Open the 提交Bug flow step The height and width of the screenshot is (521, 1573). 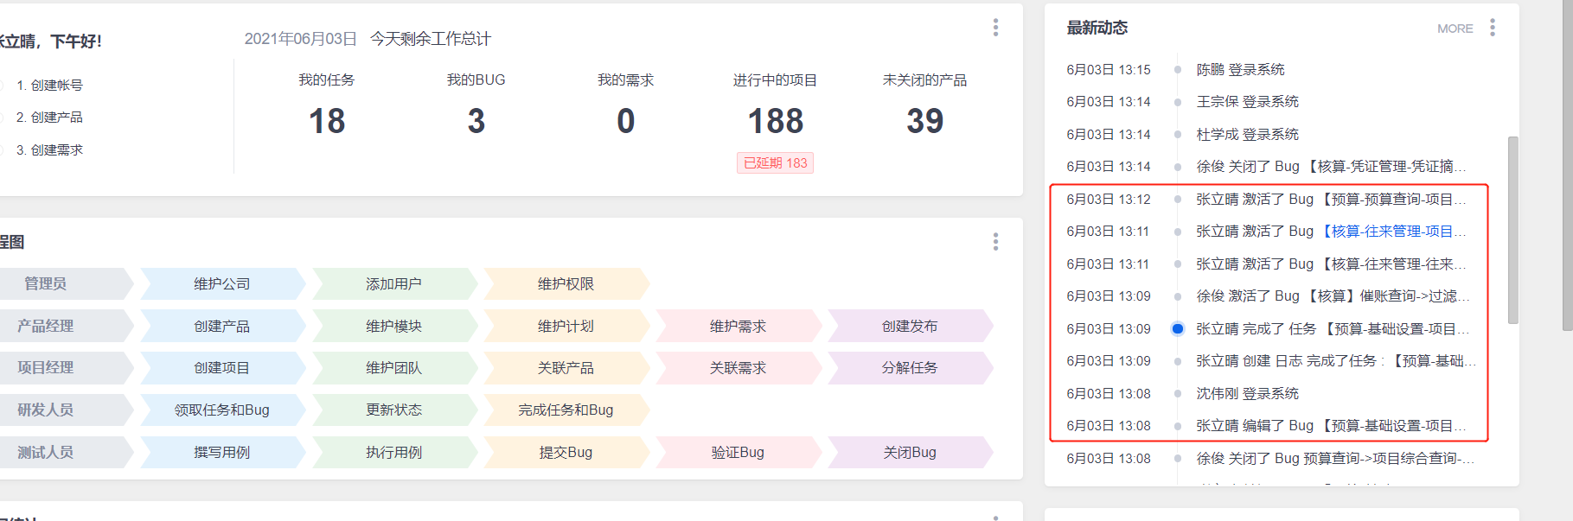[566, 452]
